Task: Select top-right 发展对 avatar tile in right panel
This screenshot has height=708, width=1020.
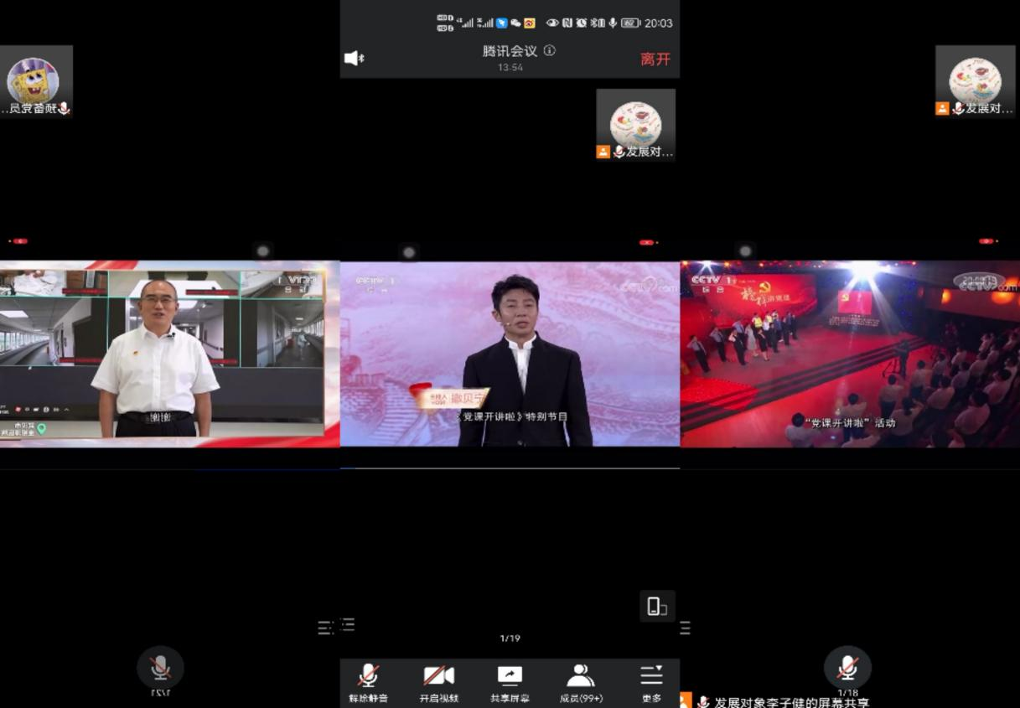Action: pyautogui.click(x=975, y=81)
